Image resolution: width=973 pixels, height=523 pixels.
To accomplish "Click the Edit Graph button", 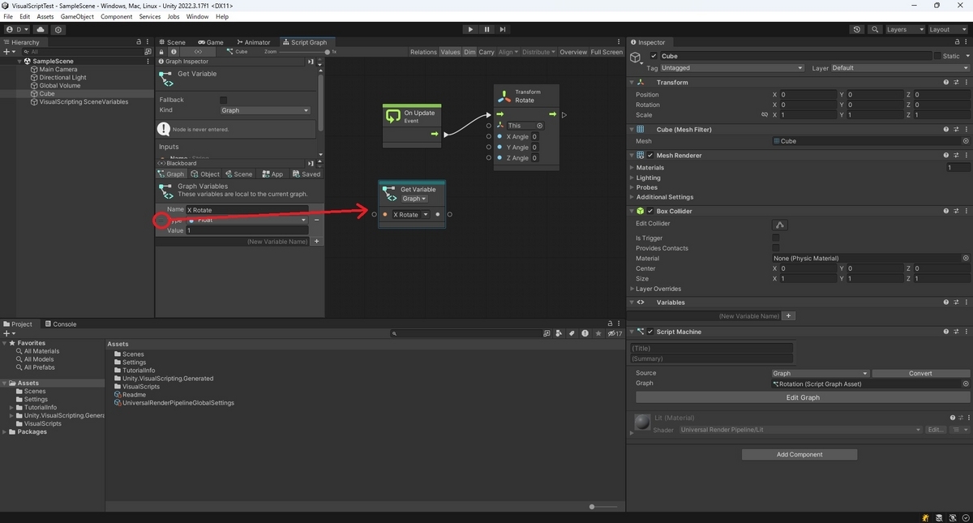I will coord(803,397).
